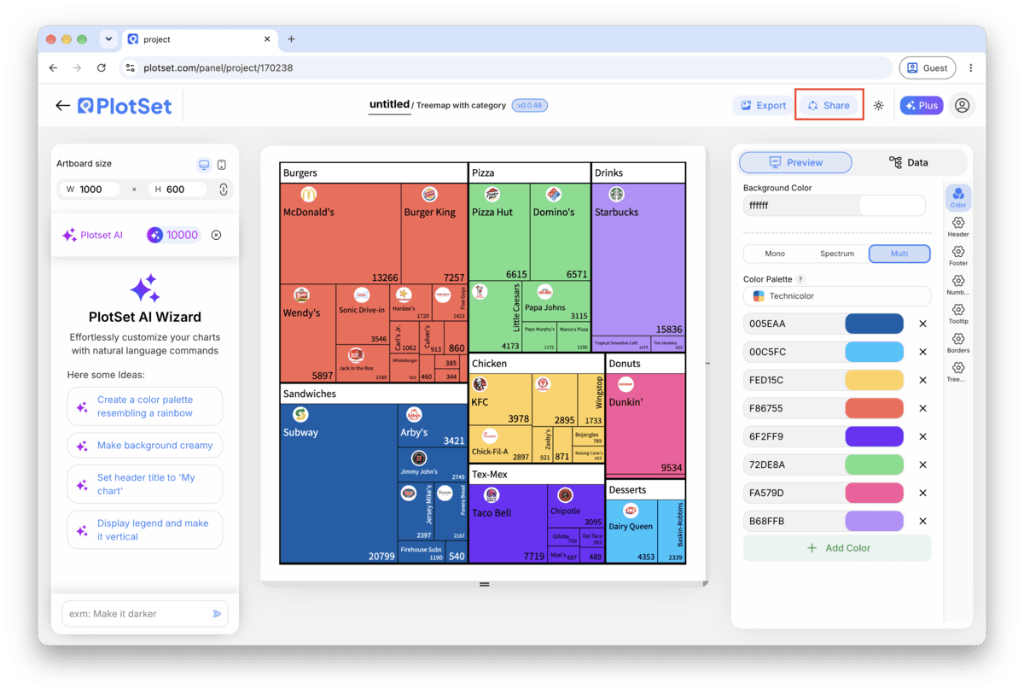The height and width of the screenshot is (695, 1024).
Task: Click the 10000 AI credits badge
Action: (x=173, y=235)
